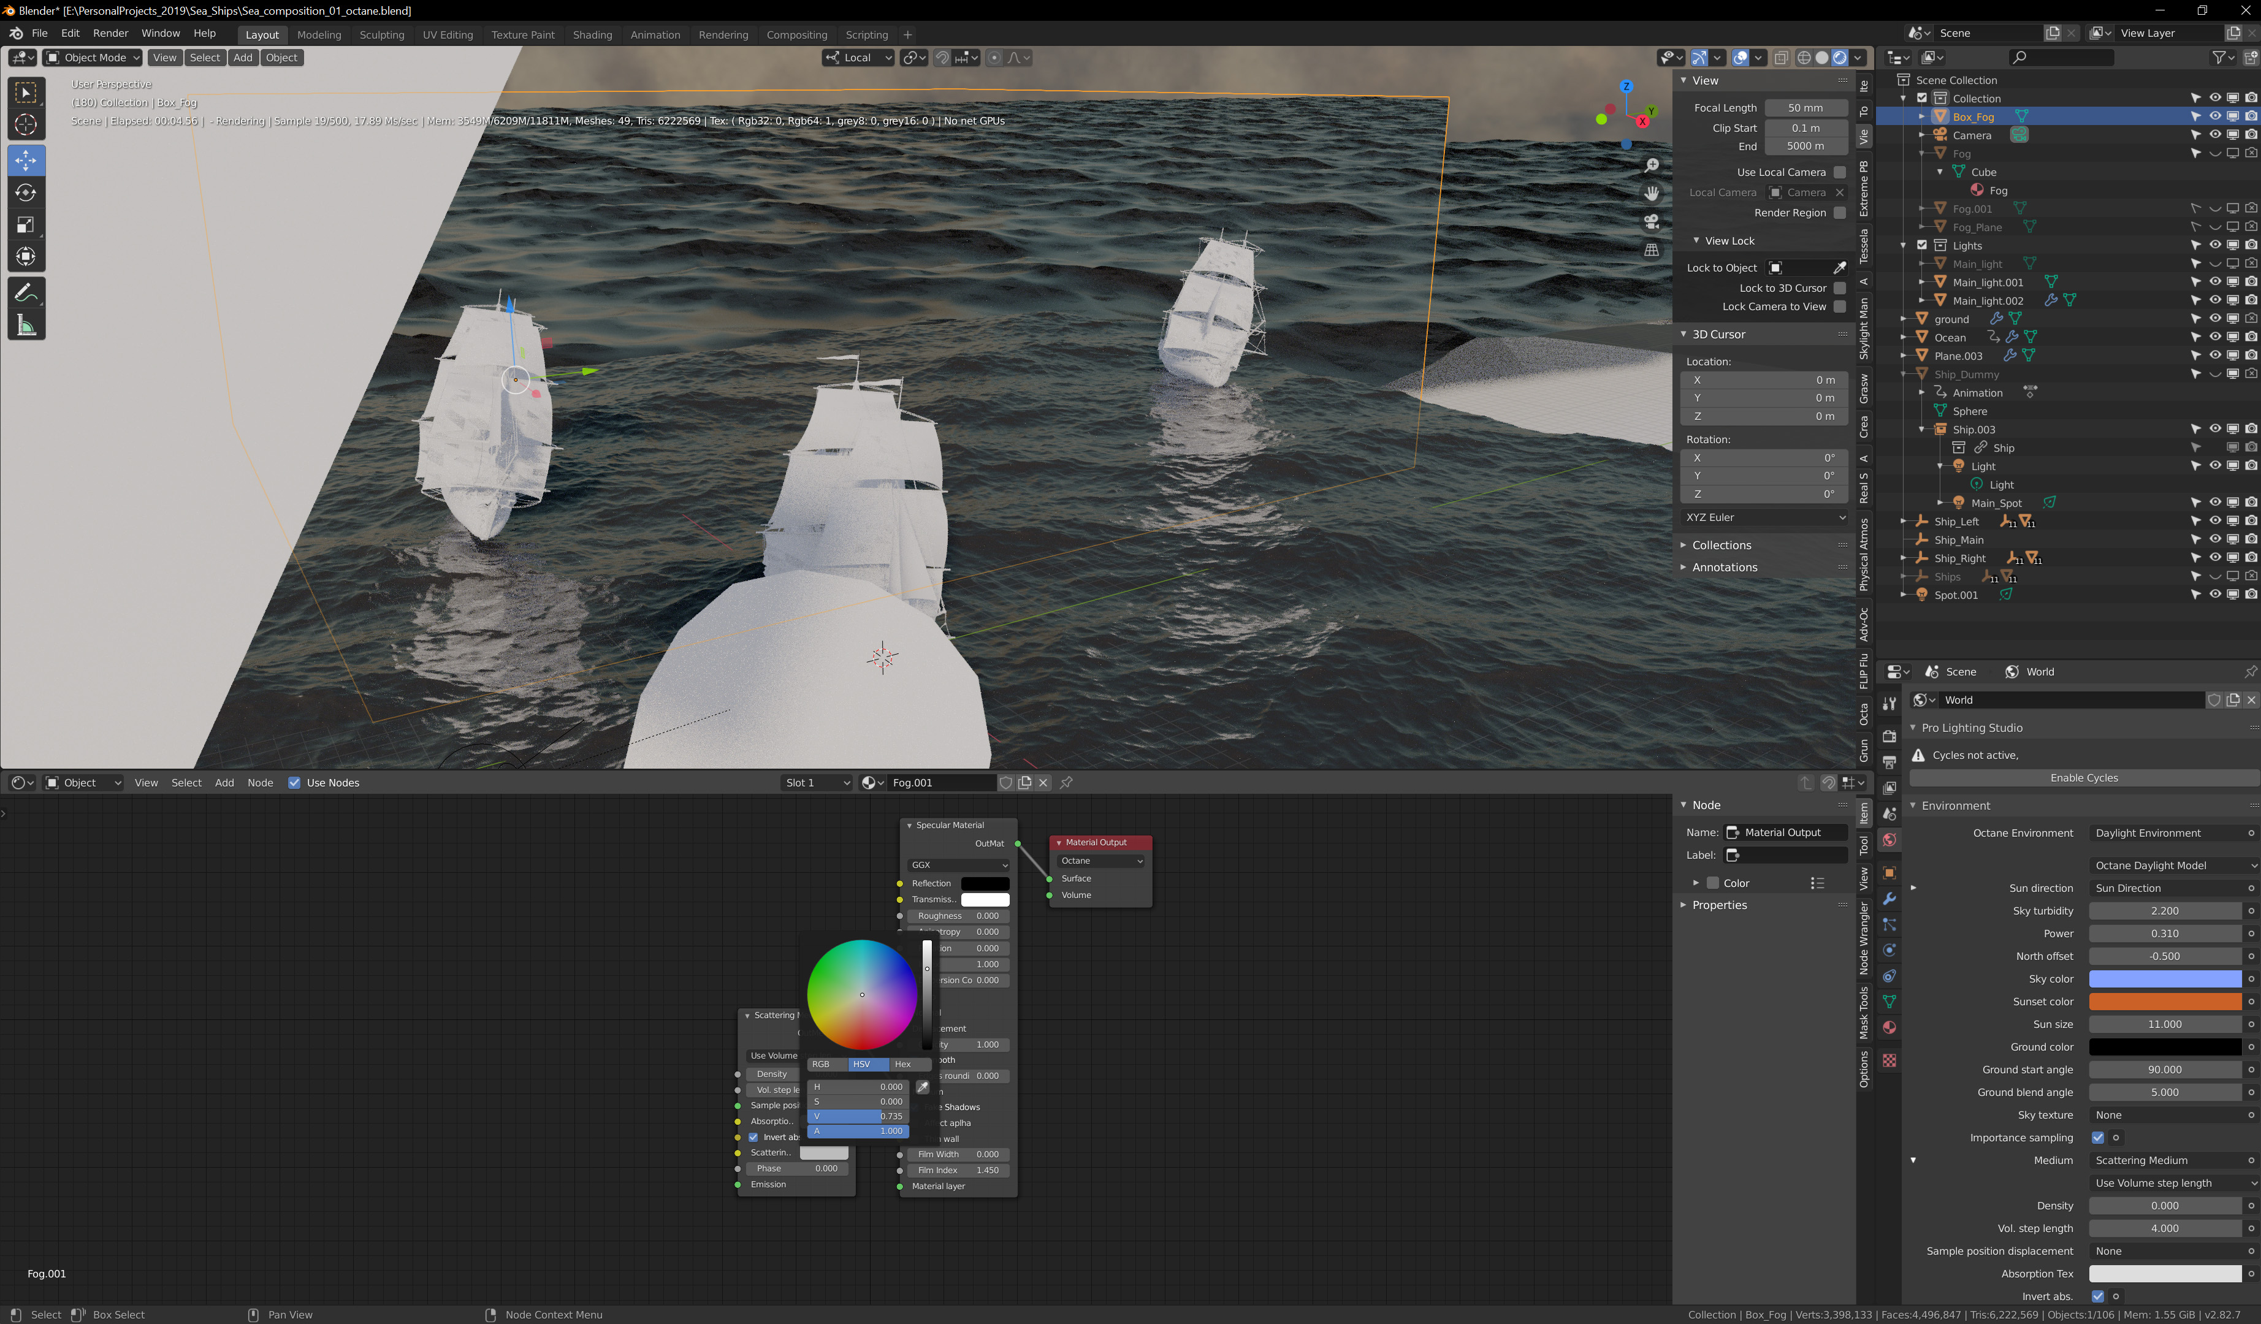
Task: Open the XYZ Euler rotation mode dropdown
Action: point(1764,517)
